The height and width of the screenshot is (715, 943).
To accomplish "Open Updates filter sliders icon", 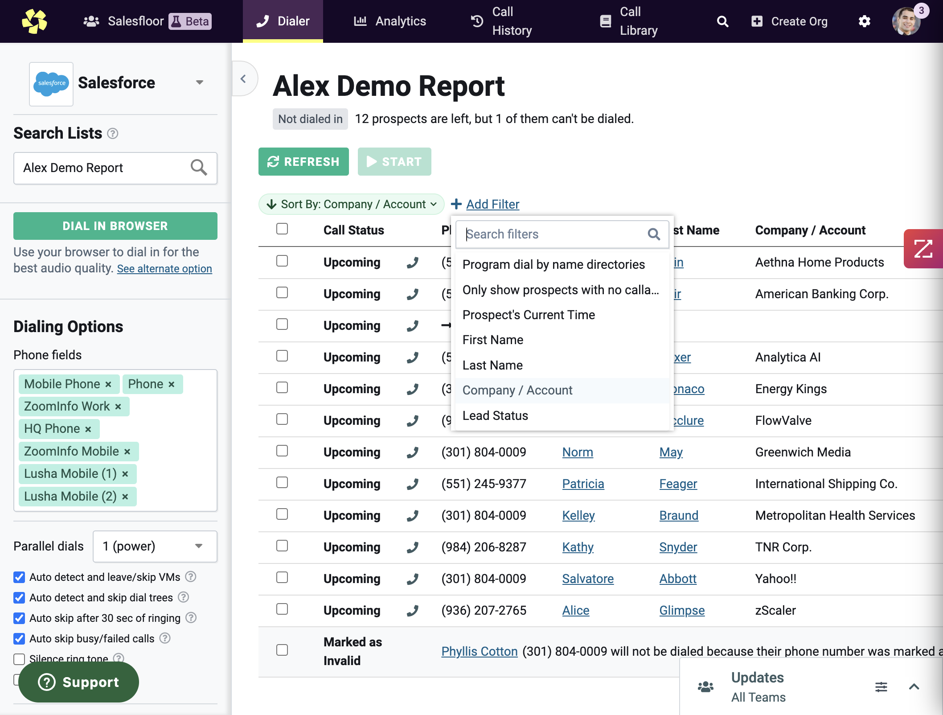I will click(x=881, y=687).
